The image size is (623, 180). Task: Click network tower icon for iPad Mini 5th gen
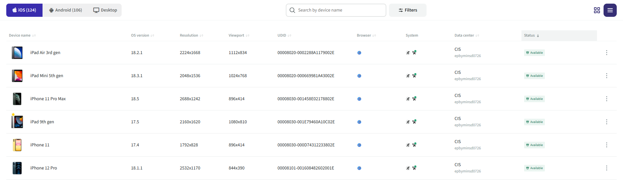pyautogui.click(x=414, y=75)
